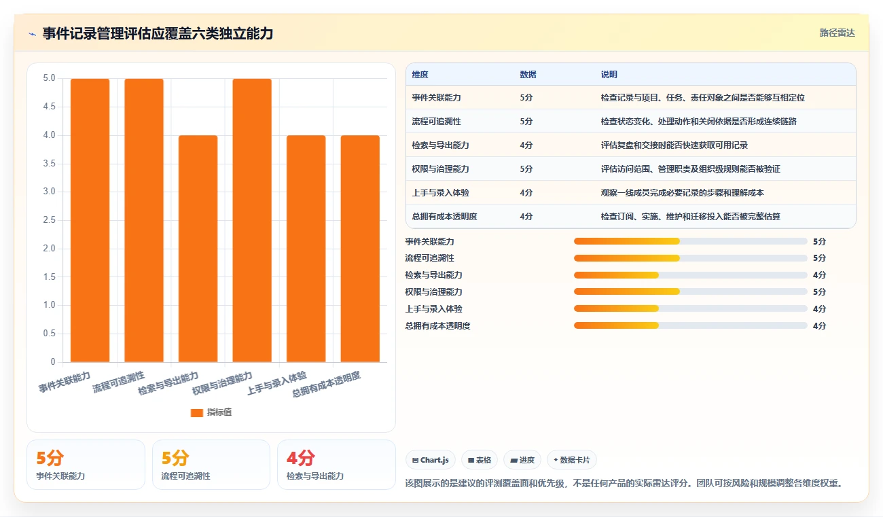Image resolution: width=883 pixels, height=517 pixels.
Task: Select the 进度 tag
Action: (522, 460)
